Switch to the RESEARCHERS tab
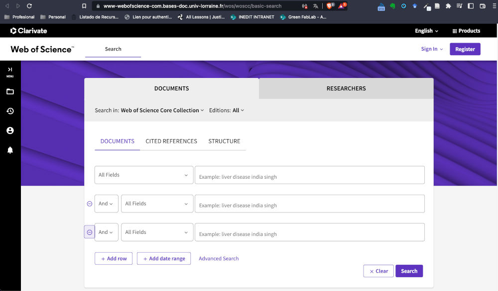Image resolution: width=498 pixels, height=291 pixels. [346, 88]
